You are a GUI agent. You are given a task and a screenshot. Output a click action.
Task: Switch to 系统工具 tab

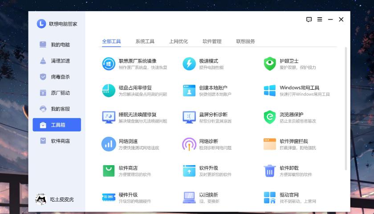[145, 41]
